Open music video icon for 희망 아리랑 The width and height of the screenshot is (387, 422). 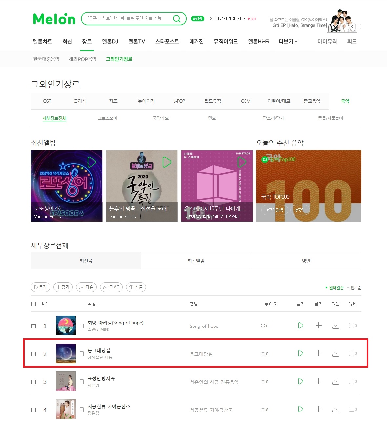[352, 326]
